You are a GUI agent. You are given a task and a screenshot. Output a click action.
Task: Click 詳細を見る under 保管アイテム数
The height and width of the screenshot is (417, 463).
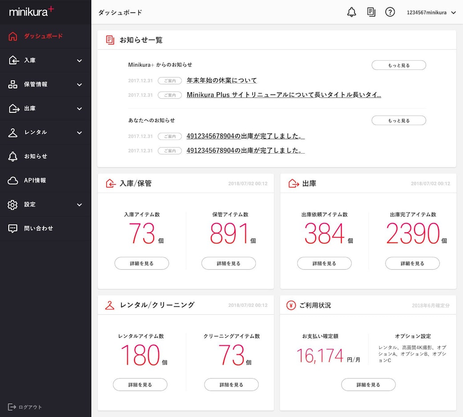[x=228, y=263]
